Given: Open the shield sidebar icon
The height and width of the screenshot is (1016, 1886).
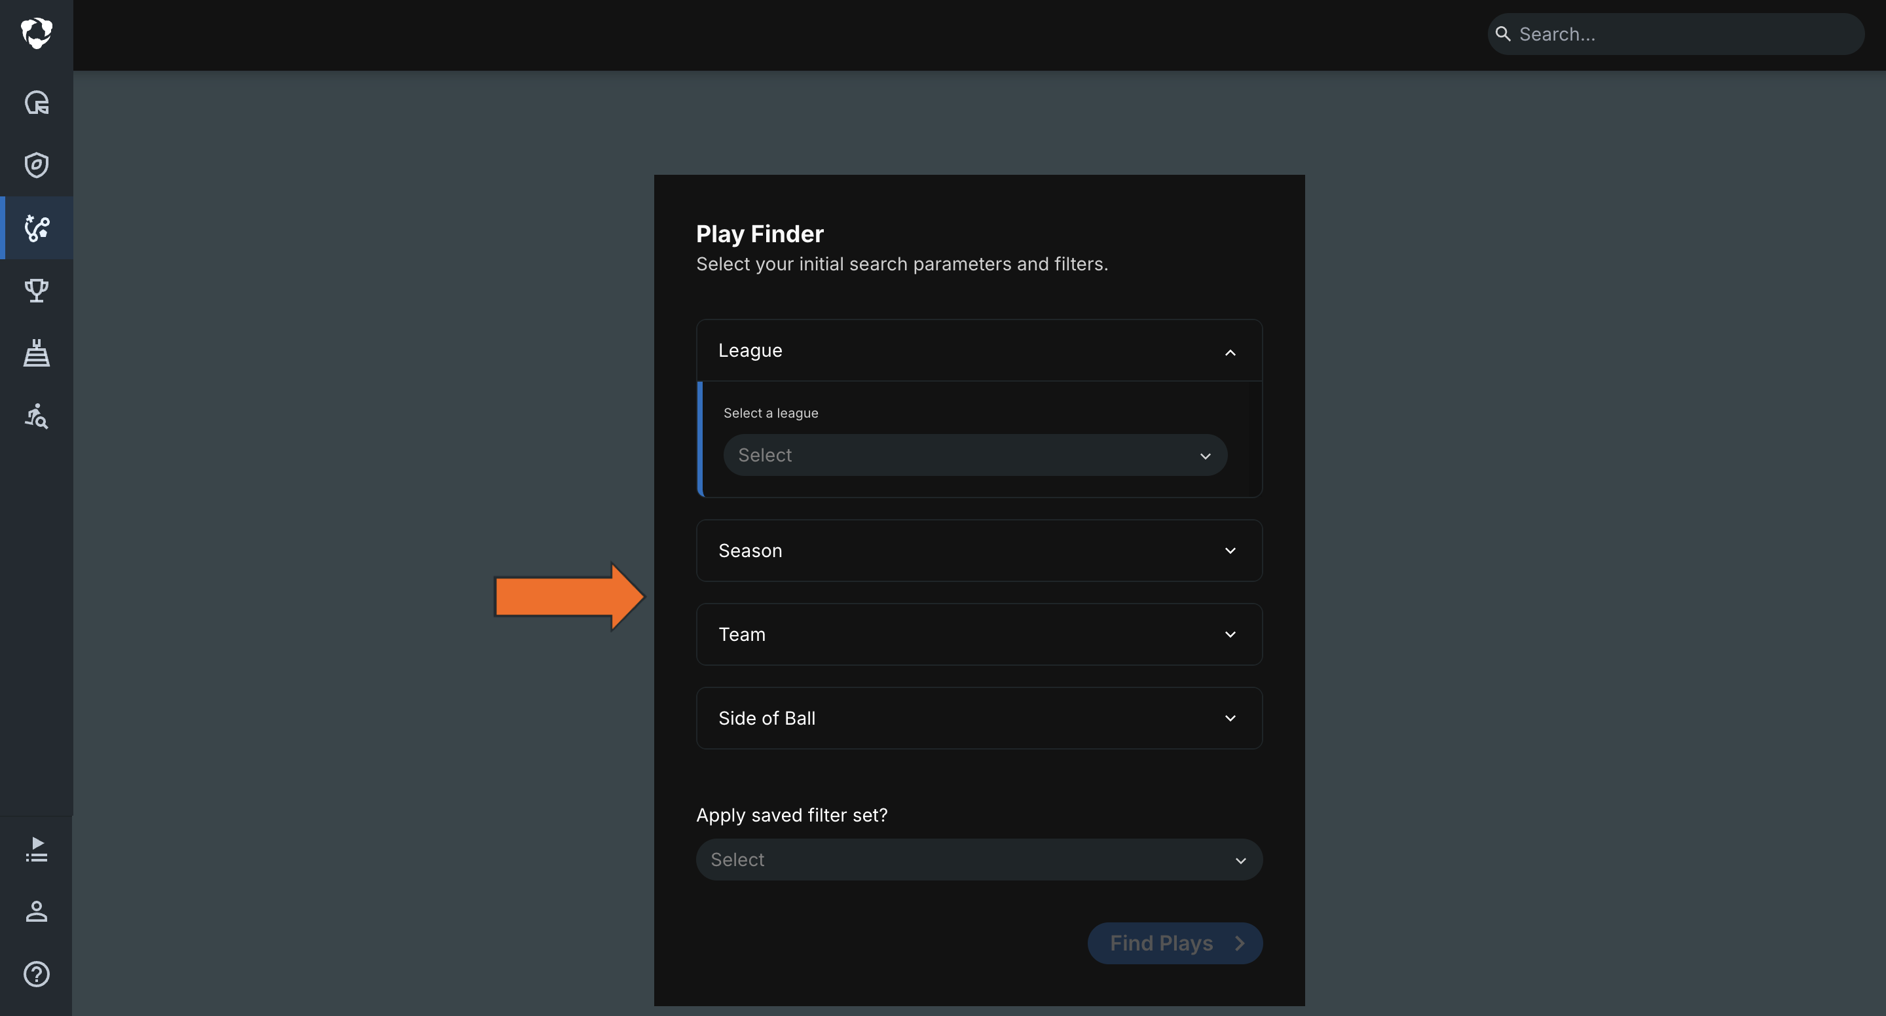Looking at the screenshot, I should pos(37,165).
